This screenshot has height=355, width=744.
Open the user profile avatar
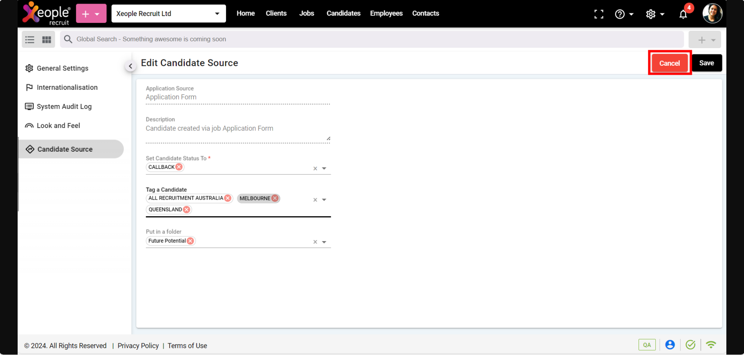(712, 14)
